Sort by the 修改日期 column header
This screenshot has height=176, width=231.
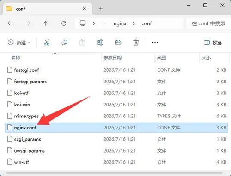pos(113,58)
